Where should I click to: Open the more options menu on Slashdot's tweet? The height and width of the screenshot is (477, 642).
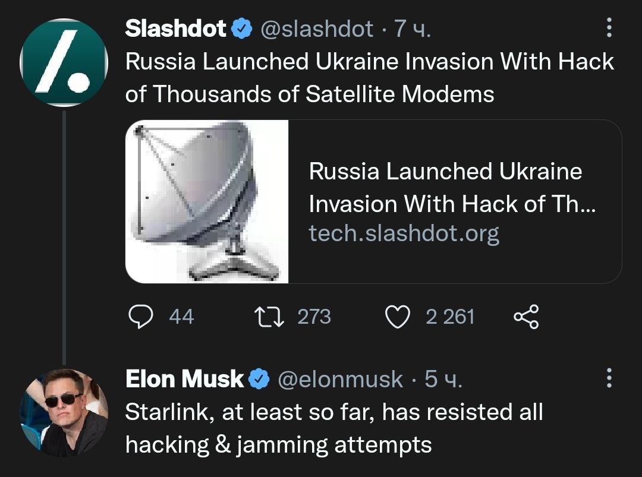pyautogui.click(x=608, y=28)
